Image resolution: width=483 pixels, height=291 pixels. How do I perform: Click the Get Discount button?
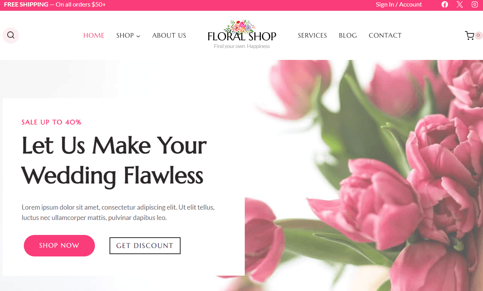point(145,246)
